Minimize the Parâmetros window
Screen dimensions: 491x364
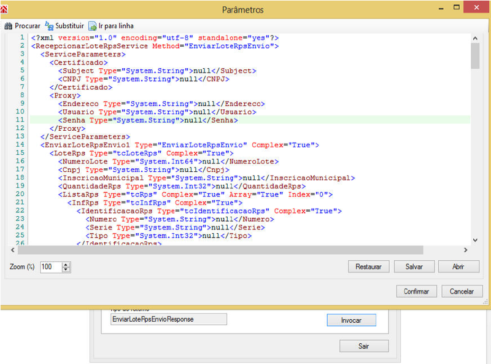click(441, 8)
